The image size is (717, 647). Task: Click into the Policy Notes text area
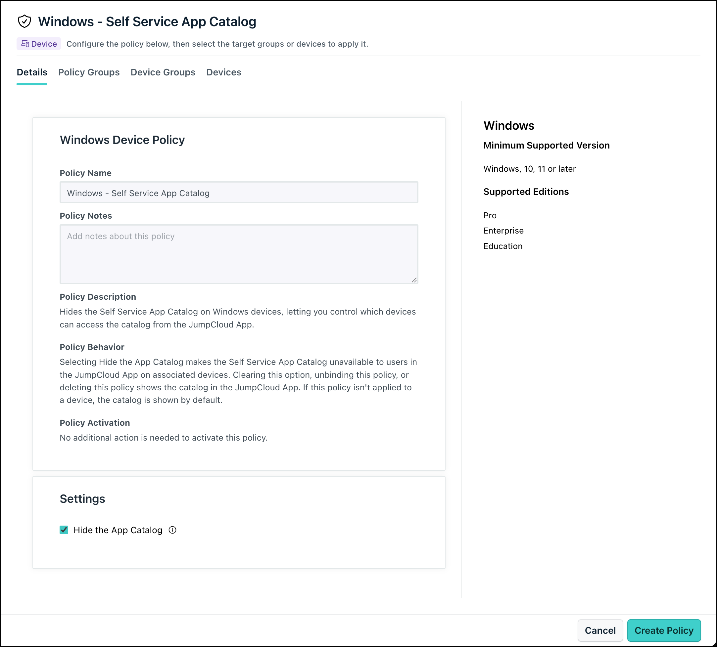point(239,254)
